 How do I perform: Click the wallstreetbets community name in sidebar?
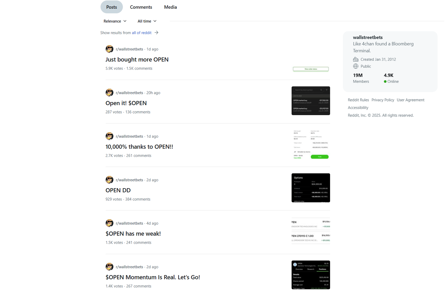coord(368,37)
